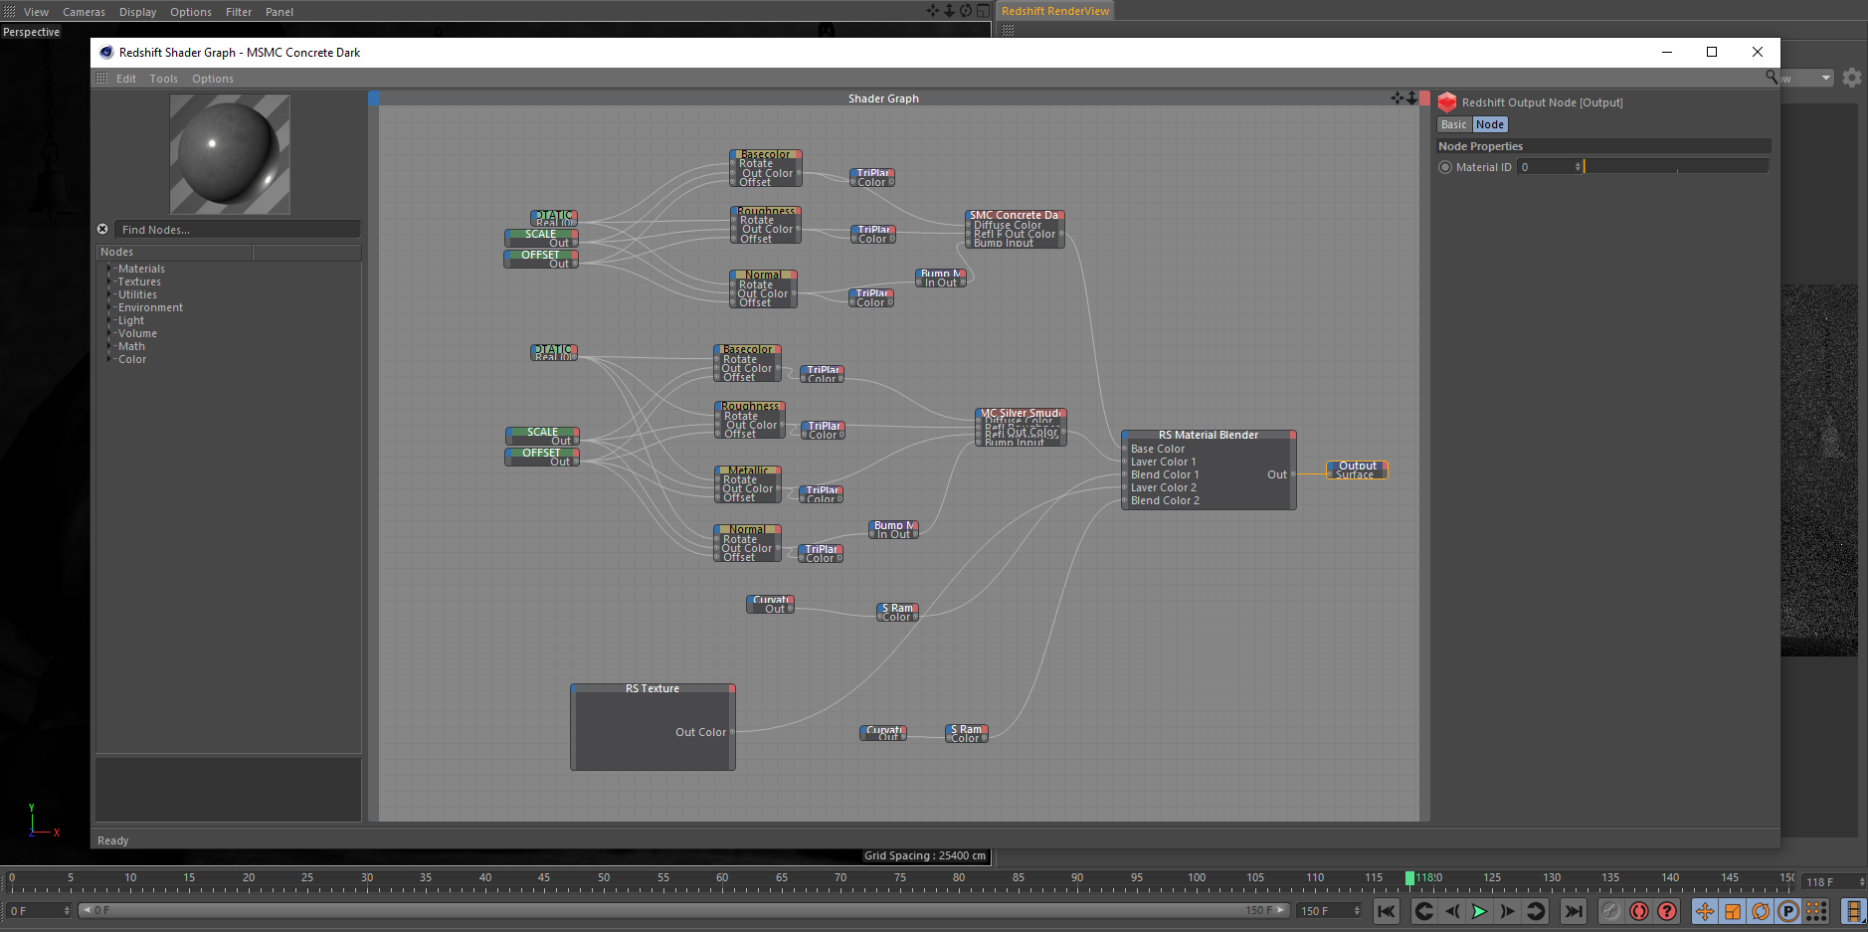Step forward one frame
Viewport: 1868px width, 932px height.
click(1508, 911)
